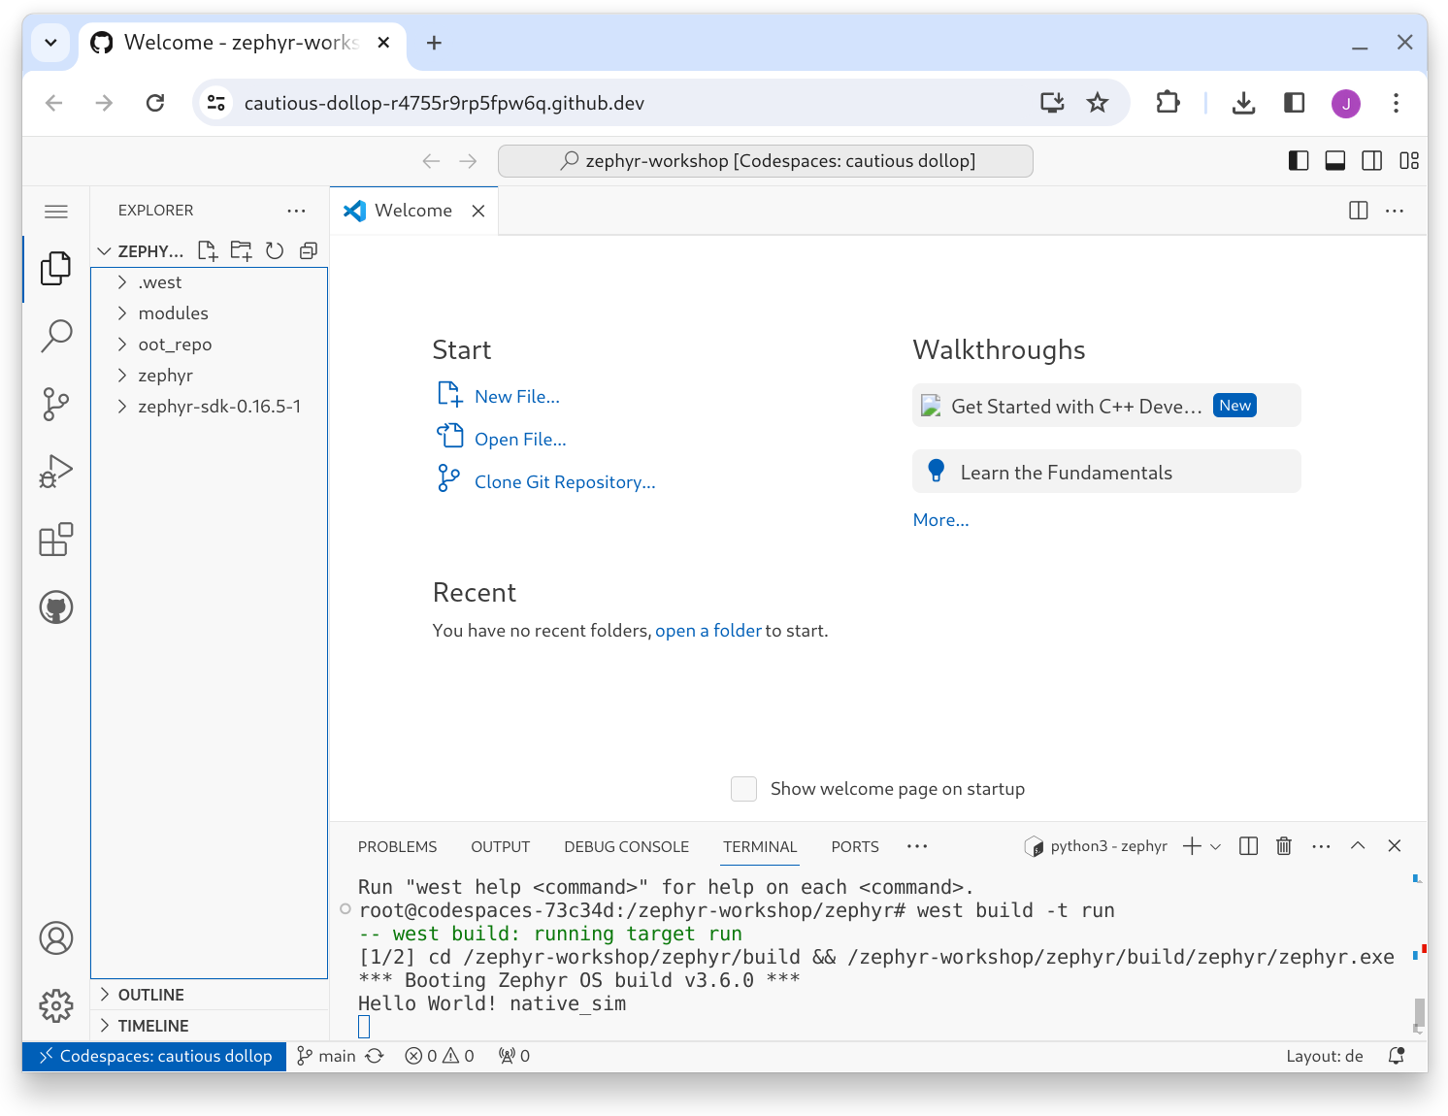The height and width of the screenshot is (1116, 1448).
Task: Split the terminal panel
Action: pos(1247,845)
